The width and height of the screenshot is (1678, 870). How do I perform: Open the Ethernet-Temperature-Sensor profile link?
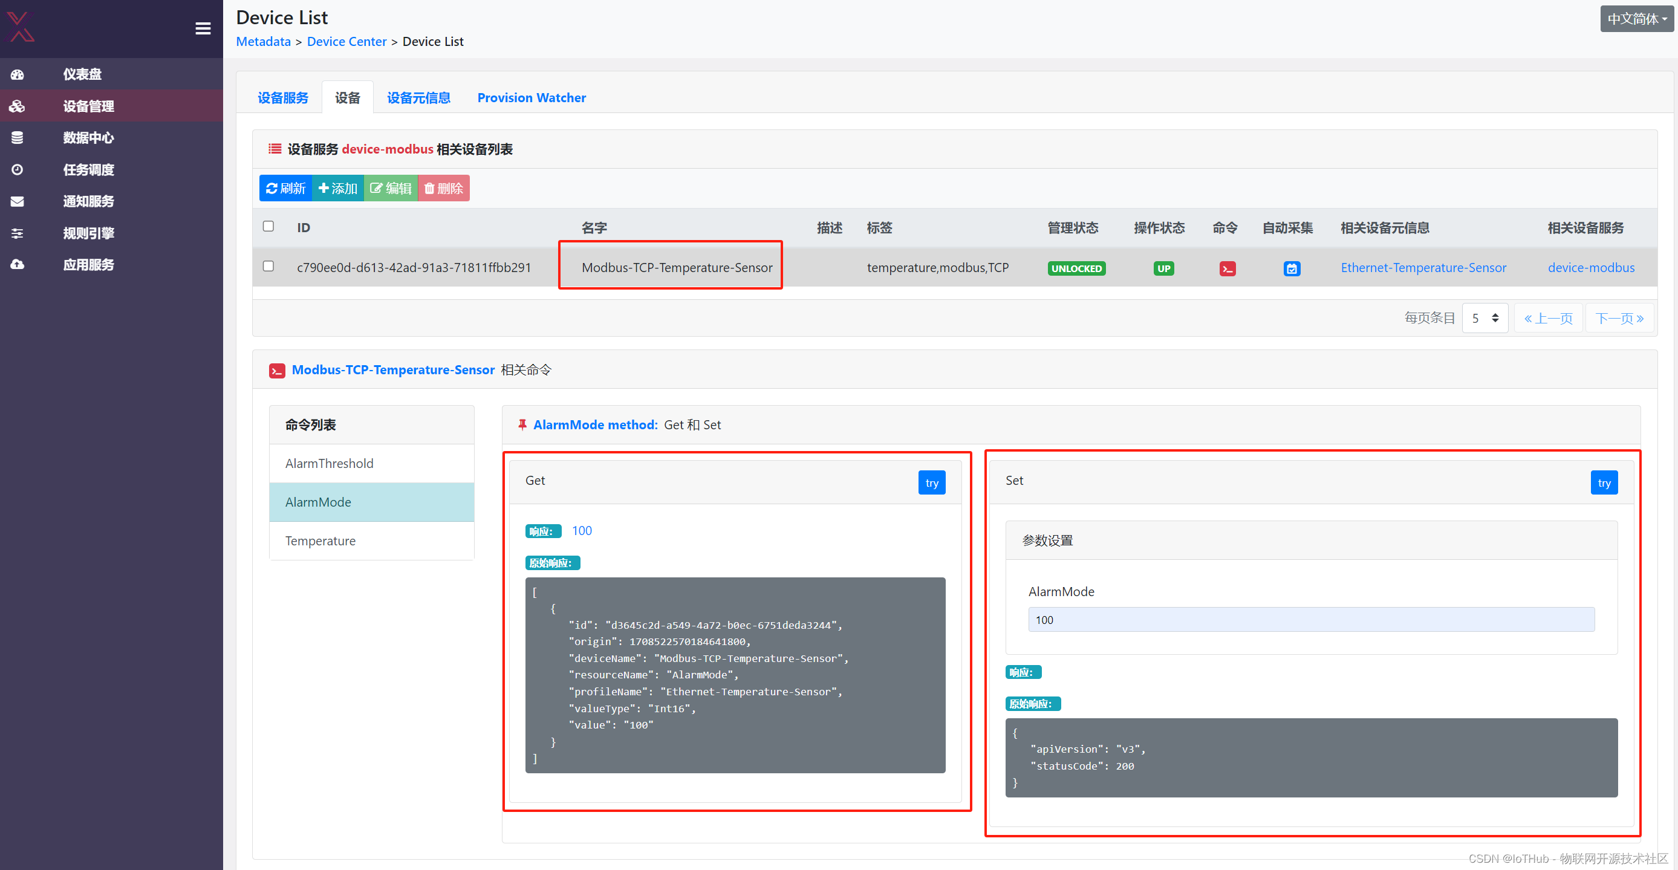(1423, 268)
